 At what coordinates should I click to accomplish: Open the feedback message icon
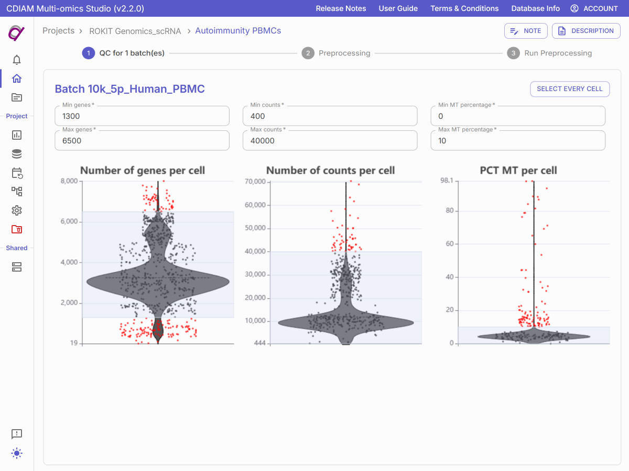click(x=17, y=434)
